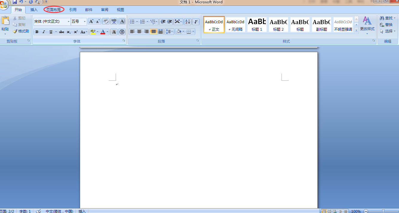The width and height of the screenshot is (399, 213).
Task: Click 复制 to copy selection
Action: tap(19, 25)
